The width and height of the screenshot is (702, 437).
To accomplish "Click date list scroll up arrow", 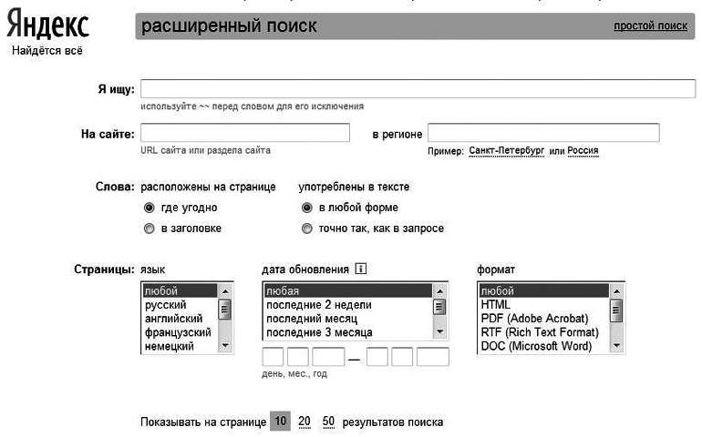I will click(439, 291).
